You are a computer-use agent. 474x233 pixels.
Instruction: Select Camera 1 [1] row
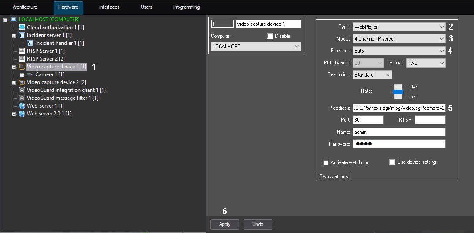tap(50, 74)
